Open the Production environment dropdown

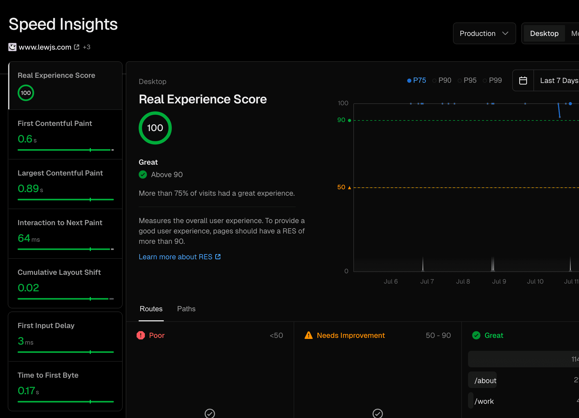click(484, 33)
